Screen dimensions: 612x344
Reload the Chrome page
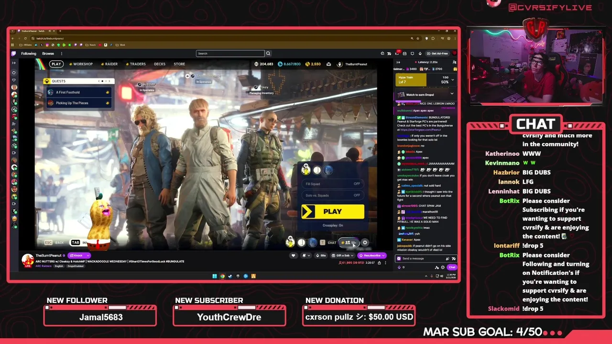pos(25,38)
